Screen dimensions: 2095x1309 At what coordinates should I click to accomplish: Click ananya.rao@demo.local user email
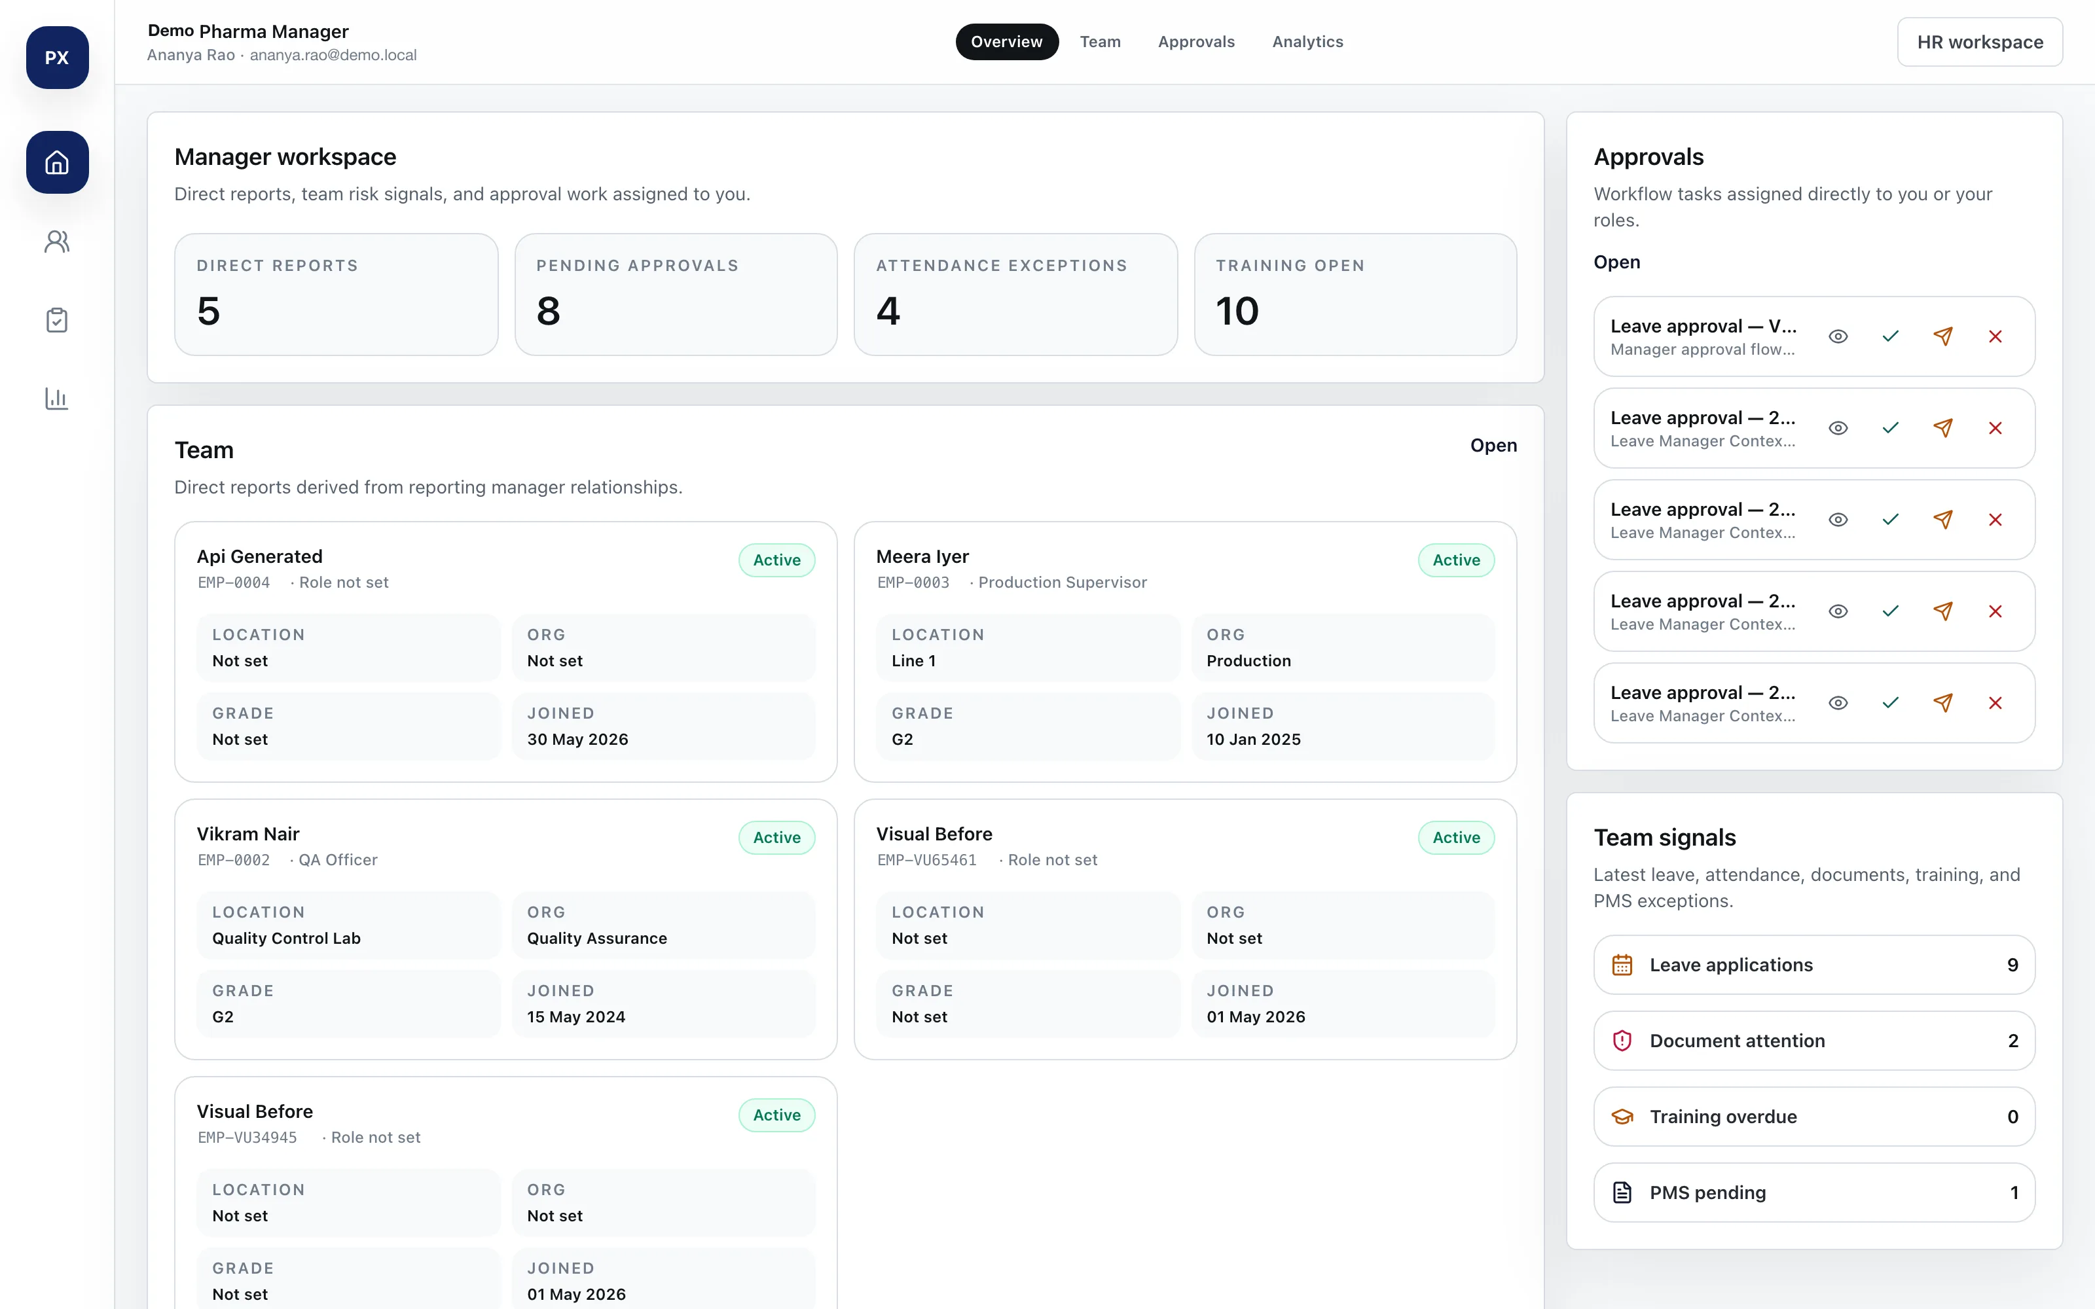click(x=333, y=54)
